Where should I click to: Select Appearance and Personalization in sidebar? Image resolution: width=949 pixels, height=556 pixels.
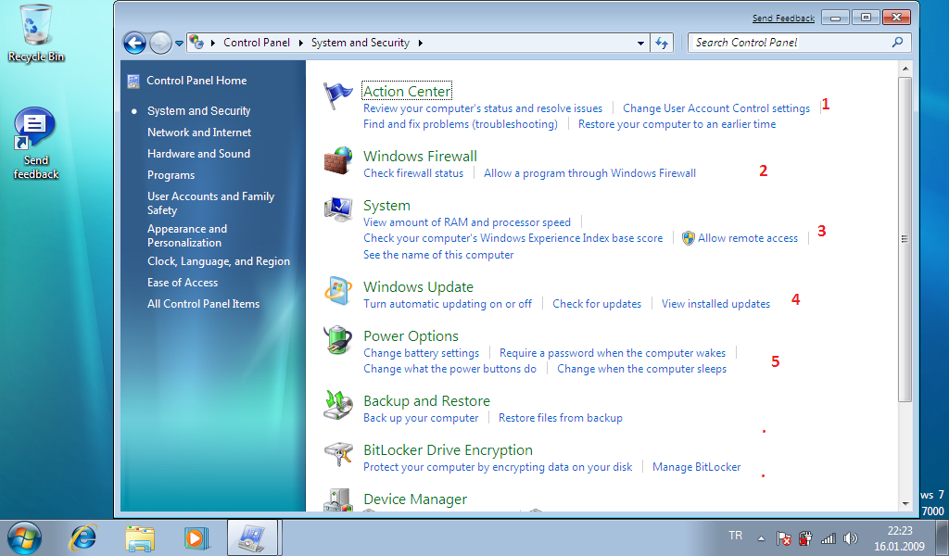[x=187, y=236]
